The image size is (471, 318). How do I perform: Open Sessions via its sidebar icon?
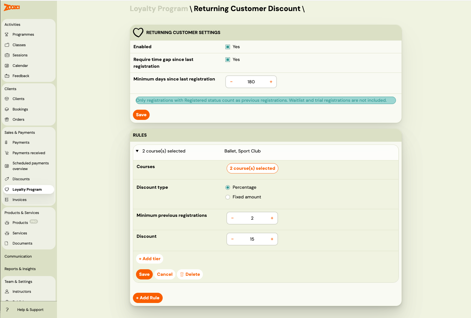pos(7,55)
